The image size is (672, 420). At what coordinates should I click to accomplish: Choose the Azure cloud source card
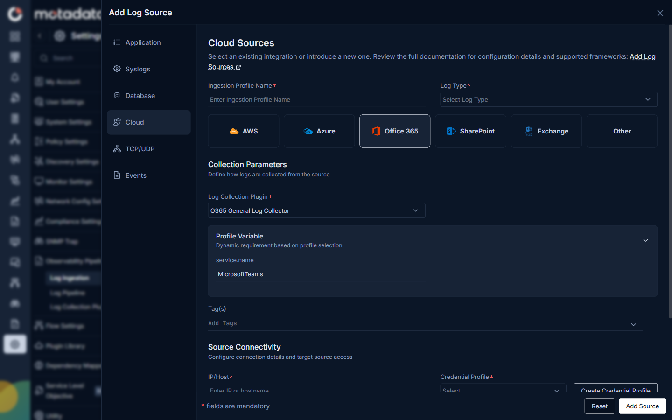click(x=319, y=131)
